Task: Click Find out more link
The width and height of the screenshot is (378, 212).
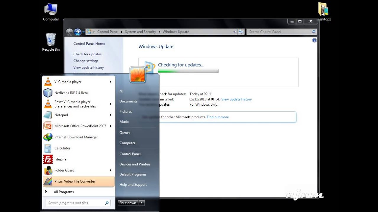Action: pos(218,117)
